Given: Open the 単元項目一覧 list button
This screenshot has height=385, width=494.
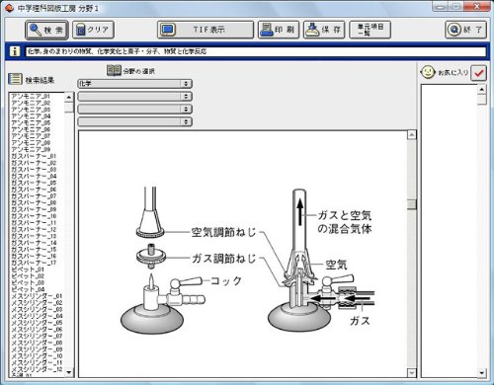Looking at the screenshot, I should [370, 30].
